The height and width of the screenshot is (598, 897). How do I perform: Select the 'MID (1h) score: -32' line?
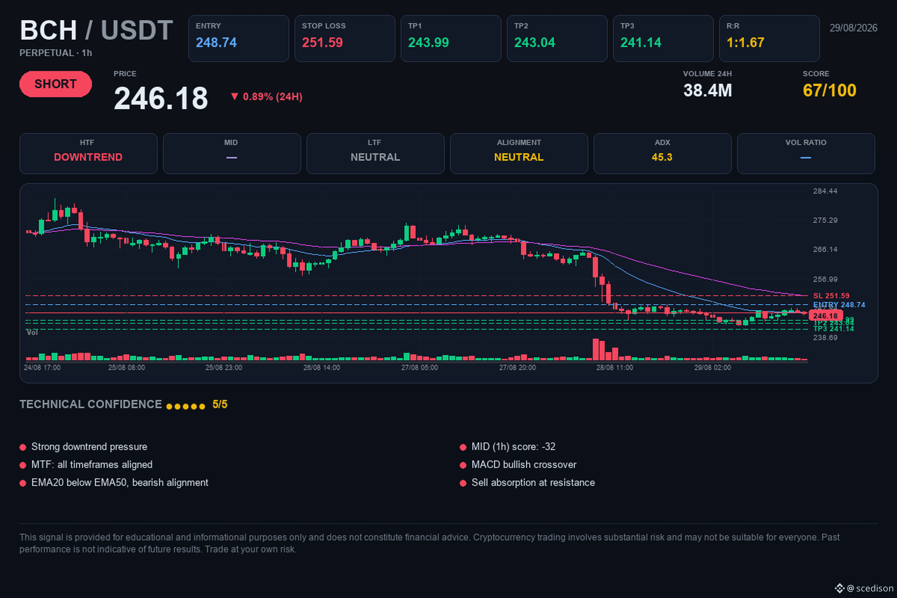513,447
